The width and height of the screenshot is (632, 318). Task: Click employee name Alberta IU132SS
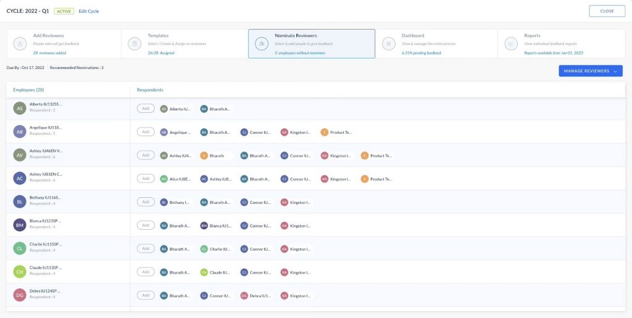tap(46, 104)
